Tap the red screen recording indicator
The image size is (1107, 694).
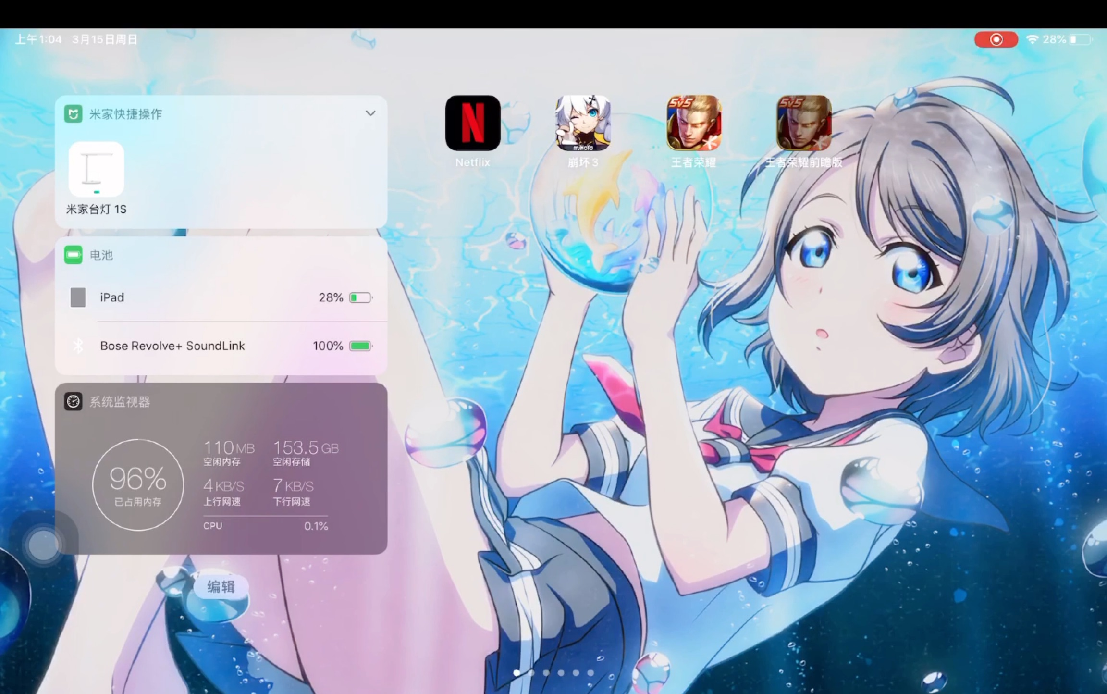pos(996,39)
